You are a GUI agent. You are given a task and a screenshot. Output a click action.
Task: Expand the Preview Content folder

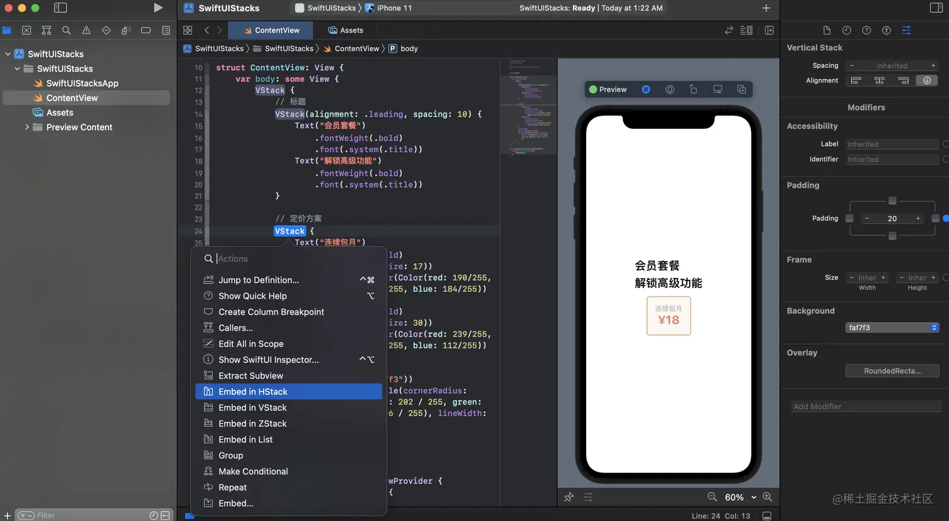point(27,127)
